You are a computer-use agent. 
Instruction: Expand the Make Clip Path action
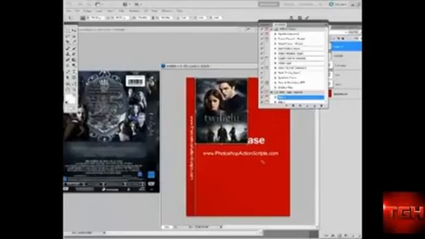(275, 68)
